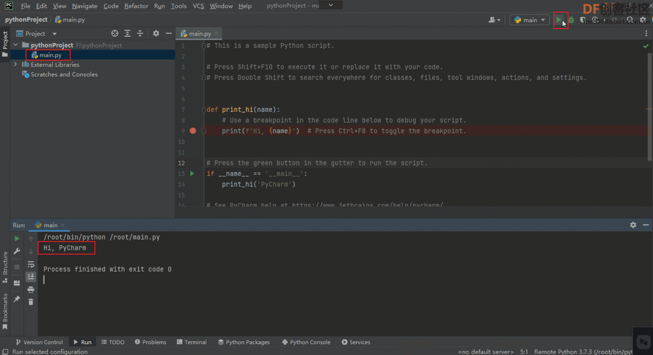Toggle scroll to end in console
653x355 pixels.
pos(31,277)
